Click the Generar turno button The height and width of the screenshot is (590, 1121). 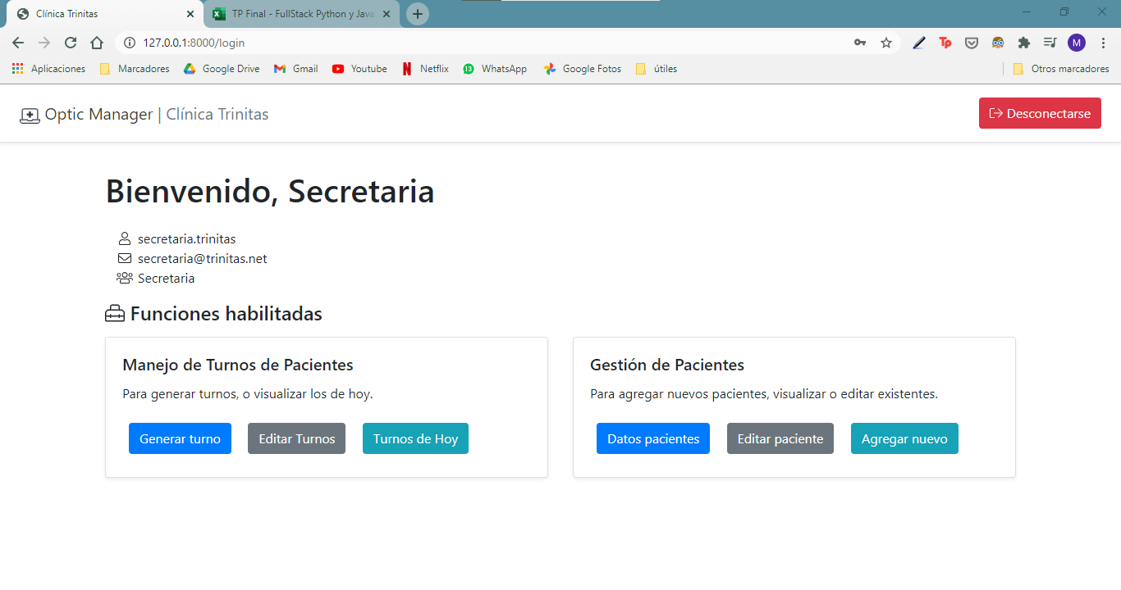point(180,438)
